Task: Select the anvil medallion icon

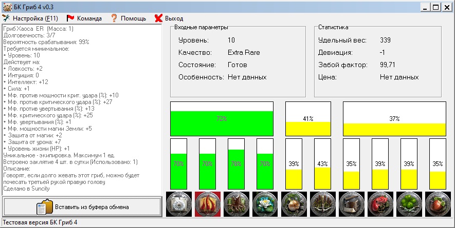Action: point(351,204)
